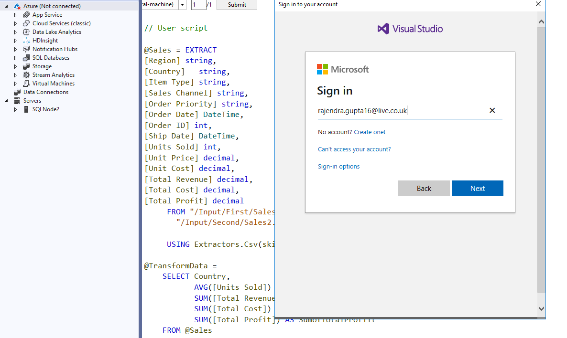Image resolution: width=567 pixels, height=338 pixels.
Task: Click the SQL Databases icon
Action: [x=26, y=58]
